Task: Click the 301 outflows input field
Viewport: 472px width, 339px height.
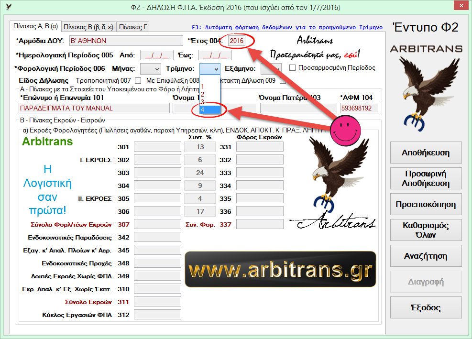Action: pyautogui.click(x=157, y=147)
